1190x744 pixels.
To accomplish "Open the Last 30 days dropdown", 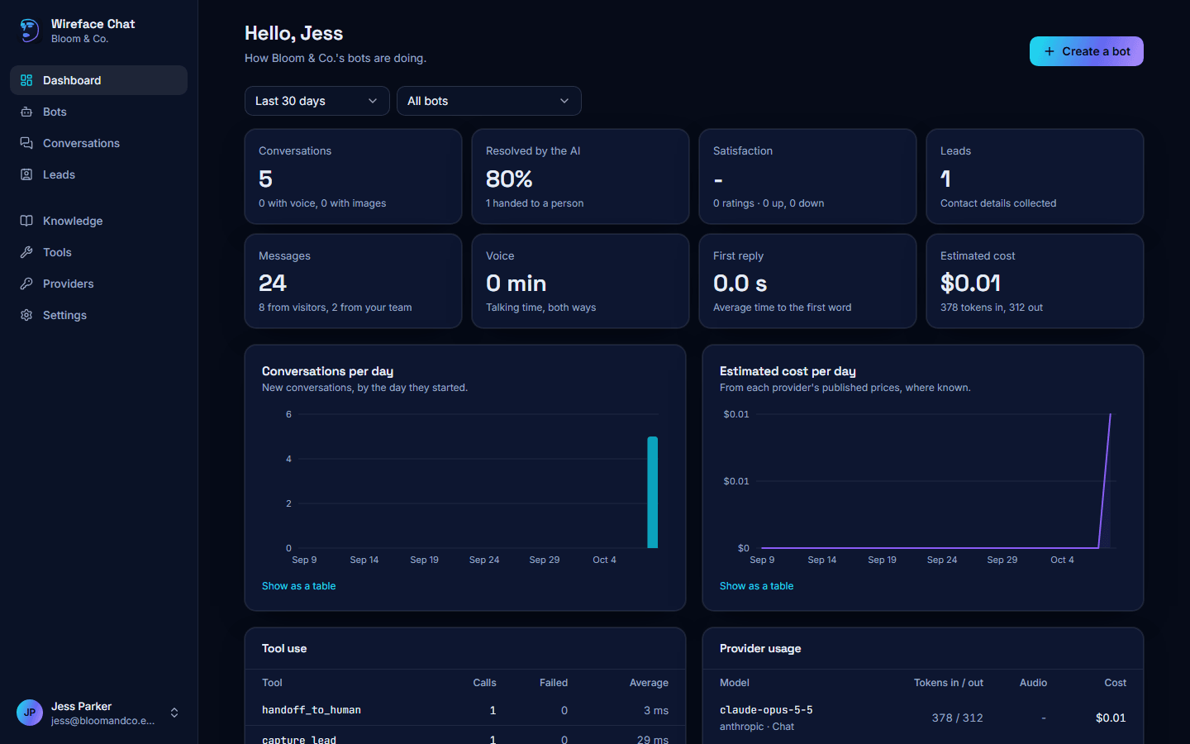I will click(x=317, y=101).
